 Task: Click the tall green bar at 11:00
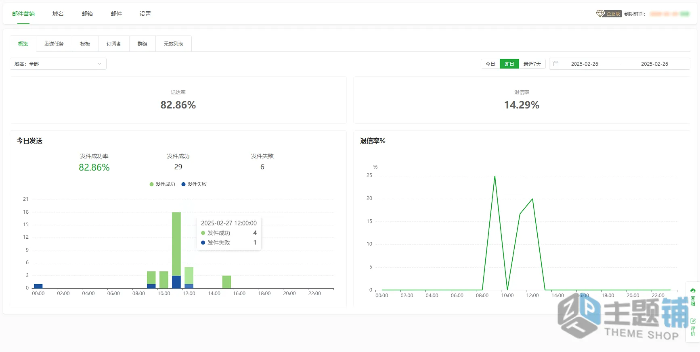(x=176, y=244)
